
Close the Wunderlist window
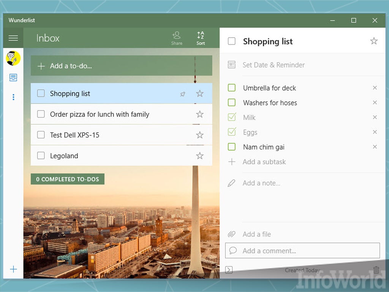click(x=375, y=21)
